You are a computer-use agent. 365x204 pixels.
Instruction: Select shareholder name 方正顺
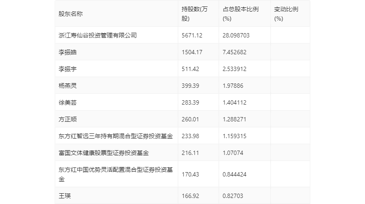[x=67, y=119]
